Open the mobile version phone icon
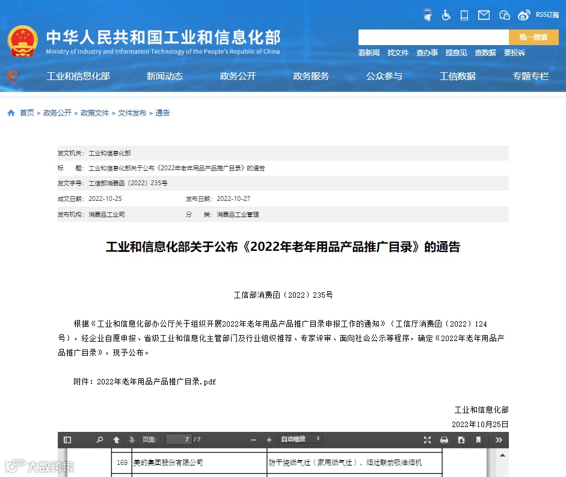566x477 pixels. coord(464,15)
